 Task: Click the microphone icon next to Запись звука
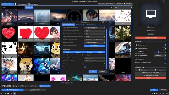[136, 45]
